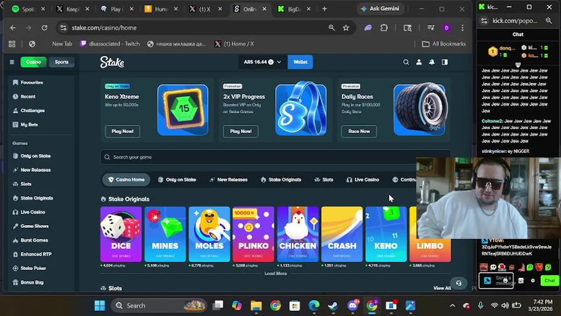Open the Chrome apps grid icon
This screenshot has height=316, width=561.
click(x=12, y=44)
